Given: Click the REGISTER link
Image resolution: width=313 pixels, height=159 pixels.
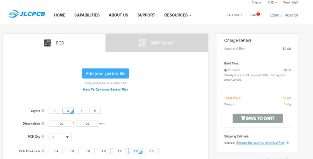Looking at the screenshot, I should 292,15.
